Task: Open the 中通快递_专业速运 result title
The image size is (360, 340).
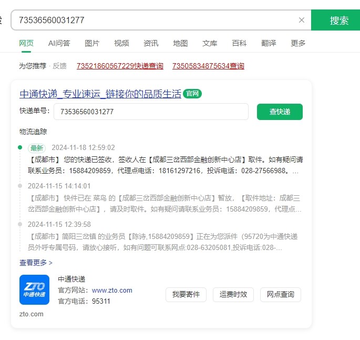Action: tap(100, 94)
